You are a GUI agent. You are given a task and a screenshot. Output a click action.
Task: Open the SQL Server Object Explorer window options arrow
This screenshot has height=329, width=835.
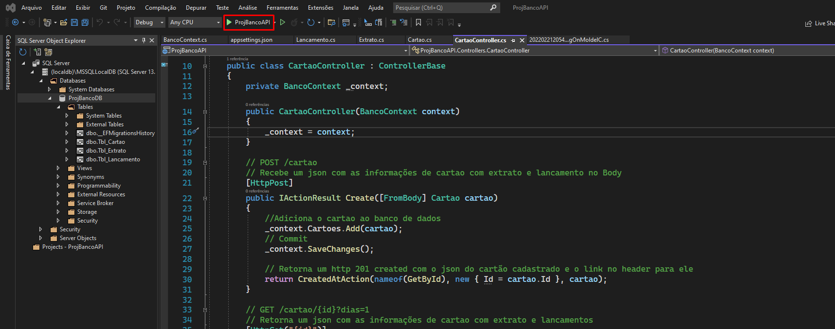(x=136, y=41)
